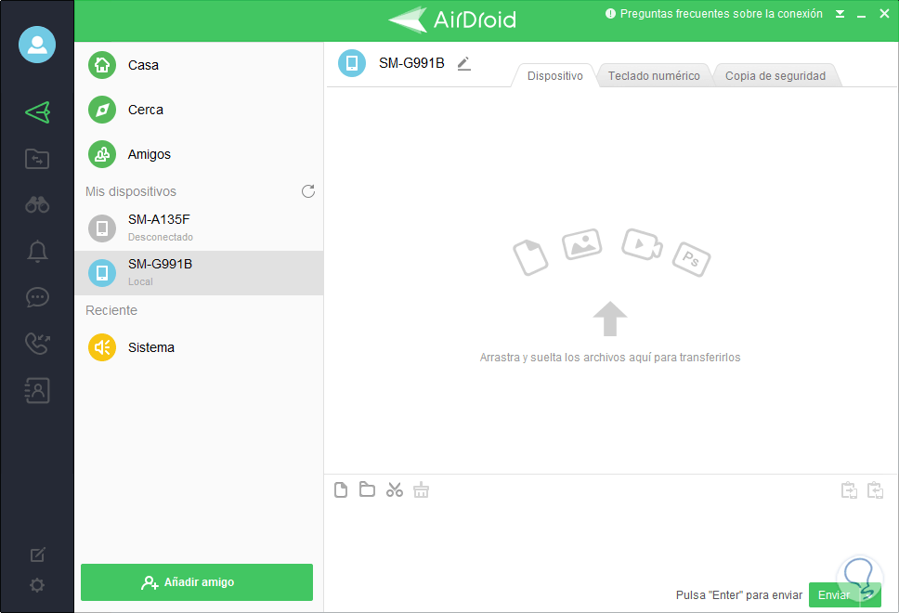Image resolution: width=899 pixels, height=613 pixels.
Task: Open Preguntas frecuentes sobre la conexión link
Action: click(x=714, y=14)
